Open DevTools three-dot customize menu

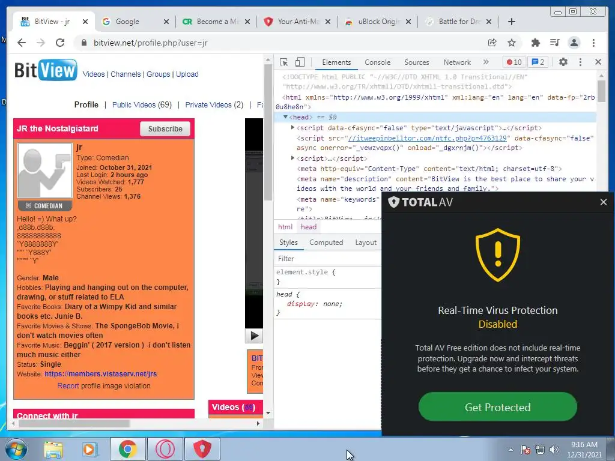point(581,62)
